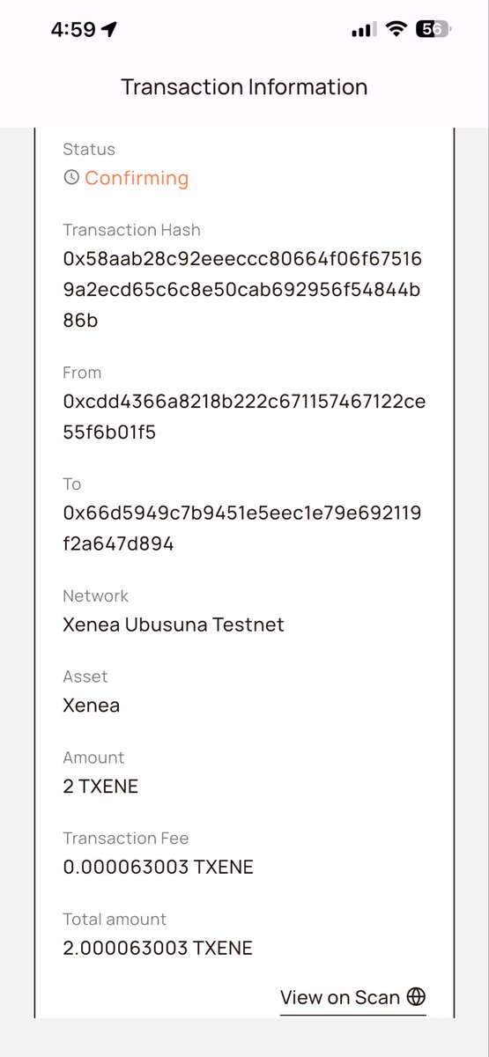489x1057 pixels.
Task: Tap the cellular signal bars icon
Action: point(363,30)
